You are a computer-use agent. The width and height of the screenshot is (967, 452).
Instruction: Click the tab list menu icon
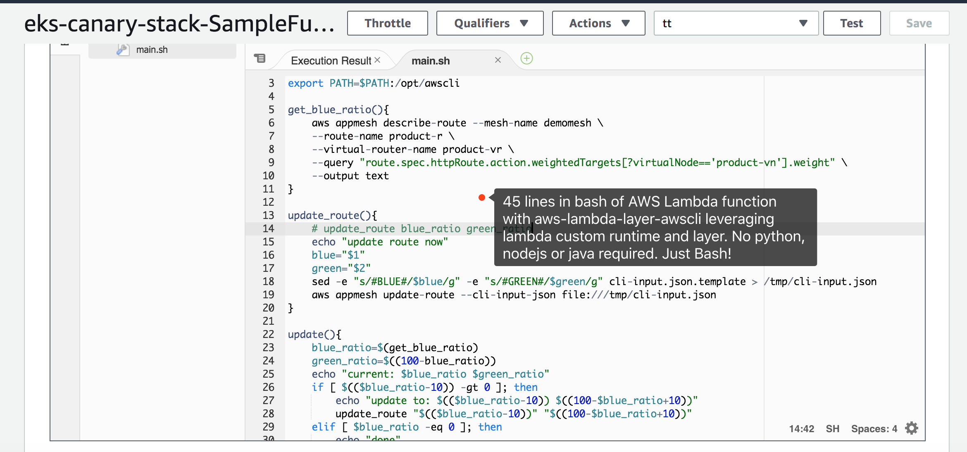(x=260, y=58)
